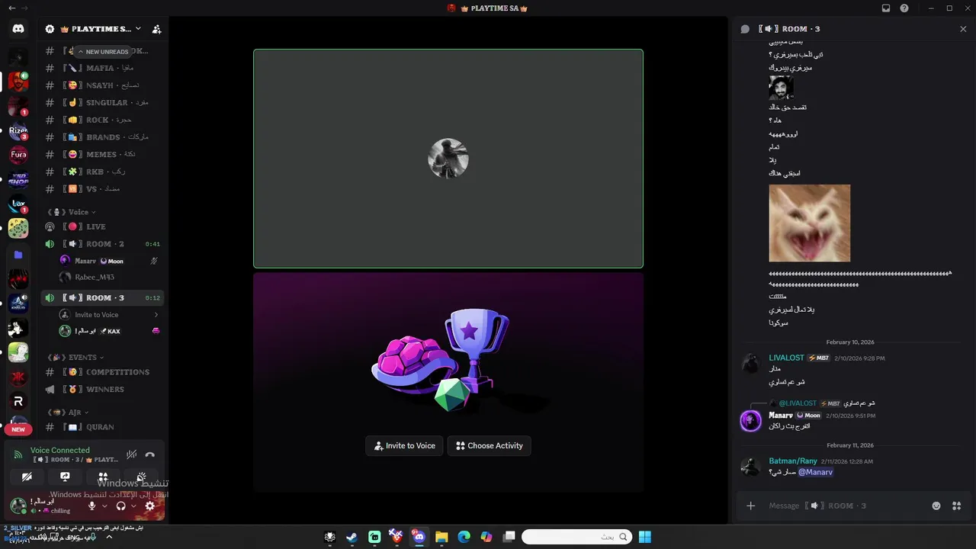Share your screen icon in voice panel

(x=65, y=477)
